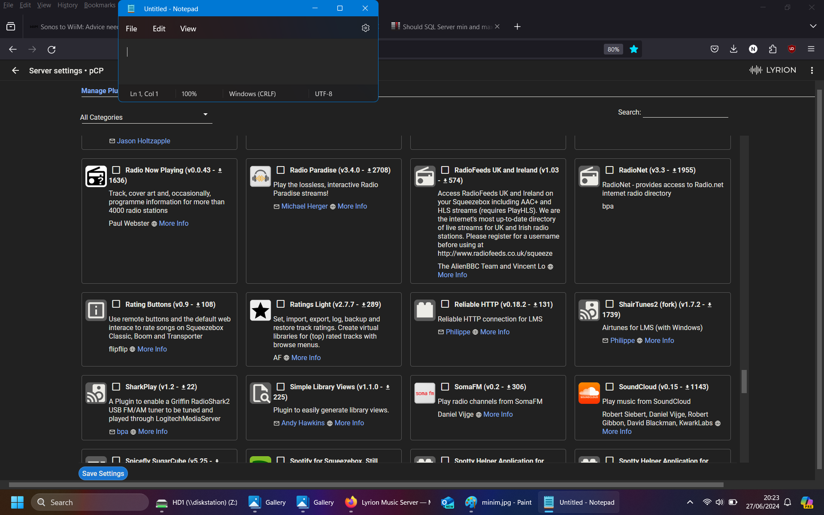Click the Search plugin input field
The width and height of the screenshot is (824, 515).
click(685, 112)
